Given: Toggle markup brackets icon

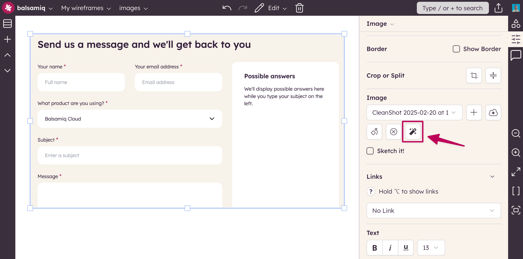Looking at the screenshot, I should click(x=516, y=191).
